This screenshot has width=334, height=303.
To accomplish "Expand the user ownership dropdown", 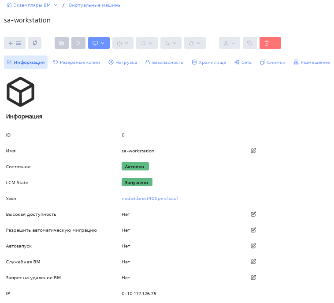I will click(229, 43).
